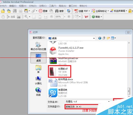The width and height of the screenshot is (133, 115).
Task: Expand the 创建 PDF dropdown arrow
Action: [89, 11]
